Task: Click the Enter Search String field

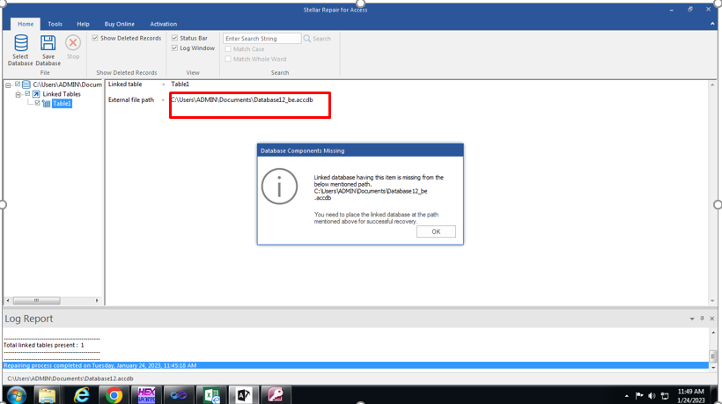Action: tap(262, 39)
